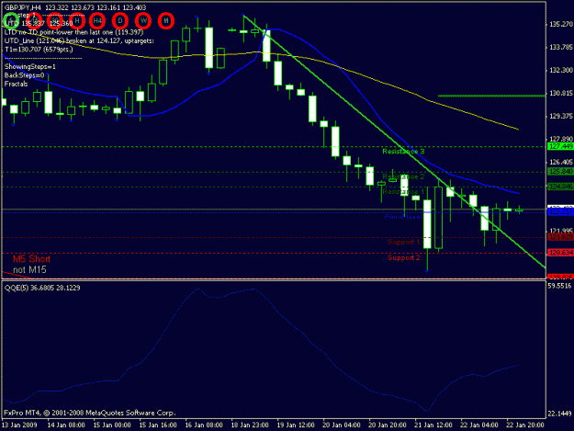Click the green-circled first timeframe indicator

click(x=11, y=20)
